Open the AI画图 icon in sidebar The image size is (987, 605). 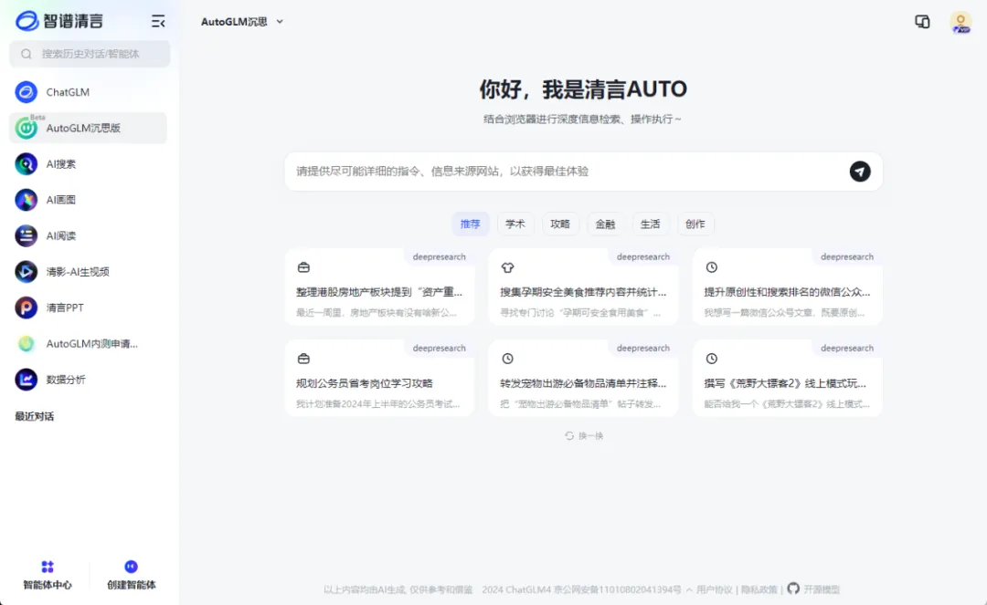(26, 200)
